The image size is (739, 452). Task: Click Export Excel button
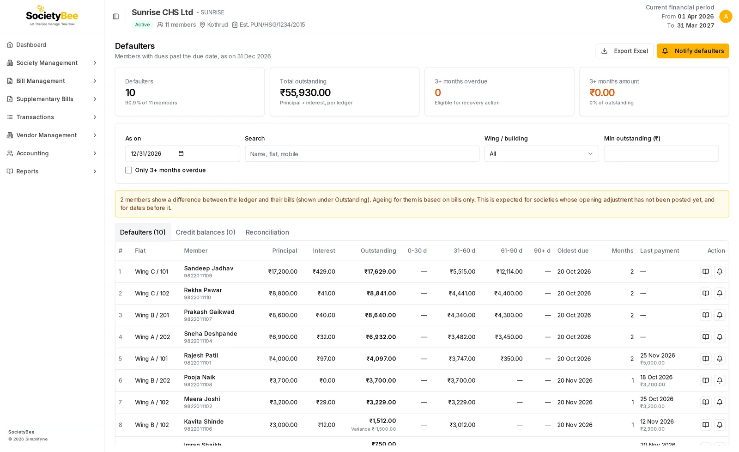[x=624, y=51]
